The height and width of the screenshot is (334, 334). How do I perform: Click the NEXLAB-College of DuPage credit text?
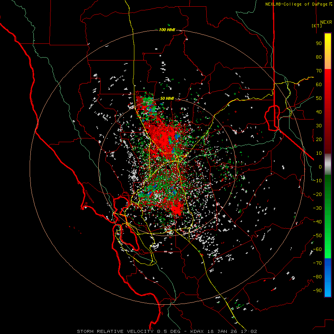[298, 4]
